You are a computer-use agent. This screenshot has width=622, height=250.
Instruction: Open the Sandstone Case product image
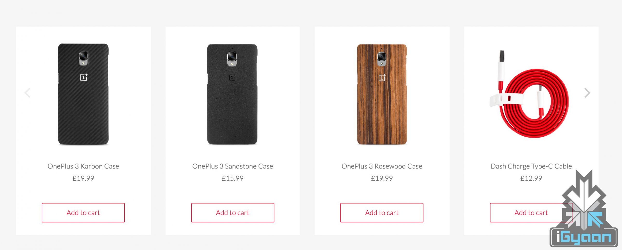pos(232,94)
